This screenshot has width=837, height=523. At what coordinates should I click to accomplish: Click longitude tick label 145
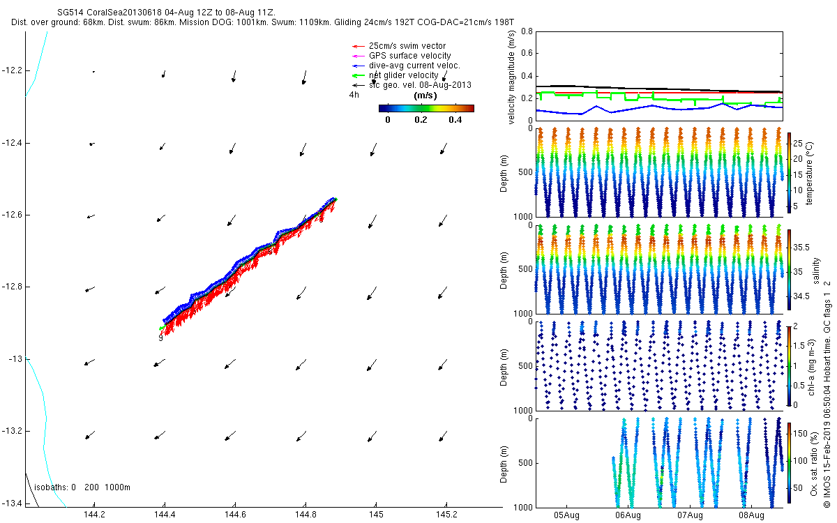point(376,515)
